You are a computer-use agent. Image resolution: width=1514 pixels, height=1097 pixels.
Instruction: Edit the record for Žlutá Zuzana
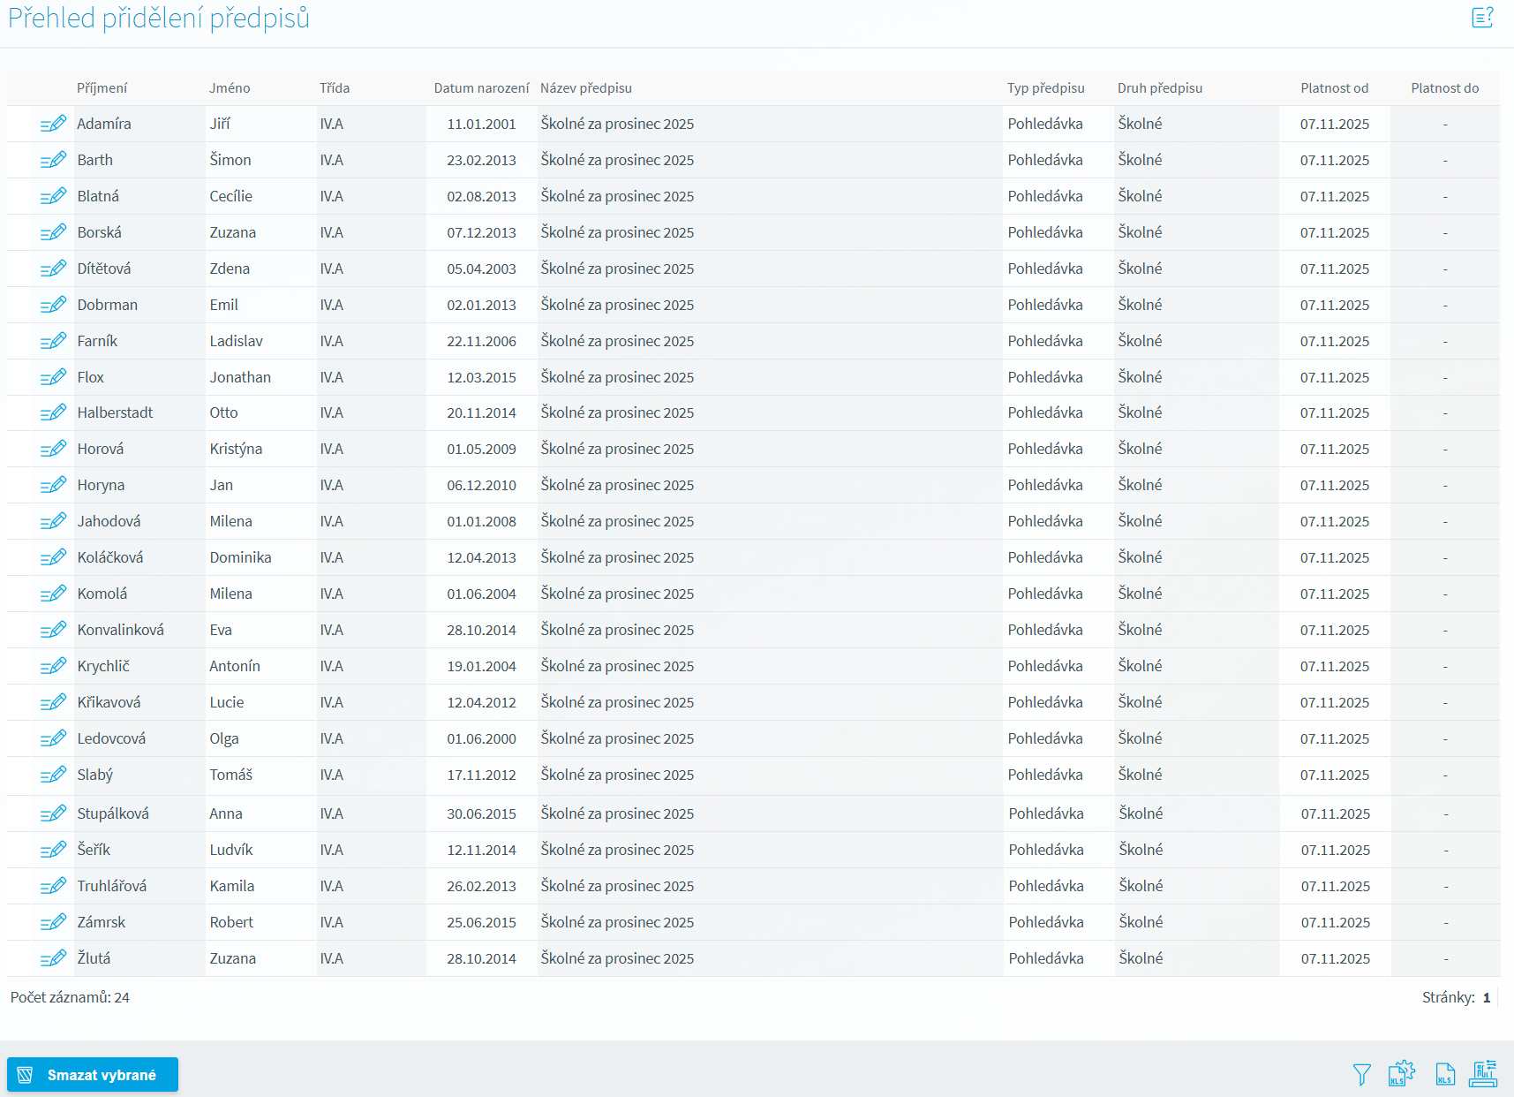(53, 958)
